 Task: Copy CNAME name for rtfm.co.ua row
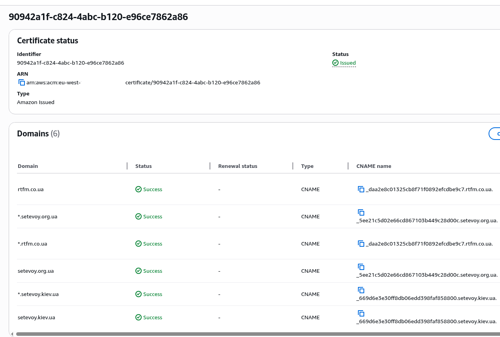[361, 189]
